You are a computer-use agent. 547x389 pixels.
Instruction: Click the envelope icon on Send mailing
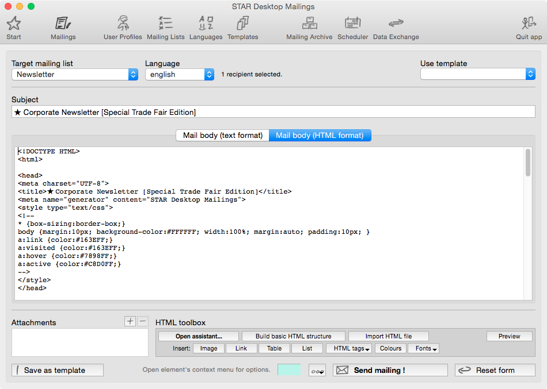[342, 370]
